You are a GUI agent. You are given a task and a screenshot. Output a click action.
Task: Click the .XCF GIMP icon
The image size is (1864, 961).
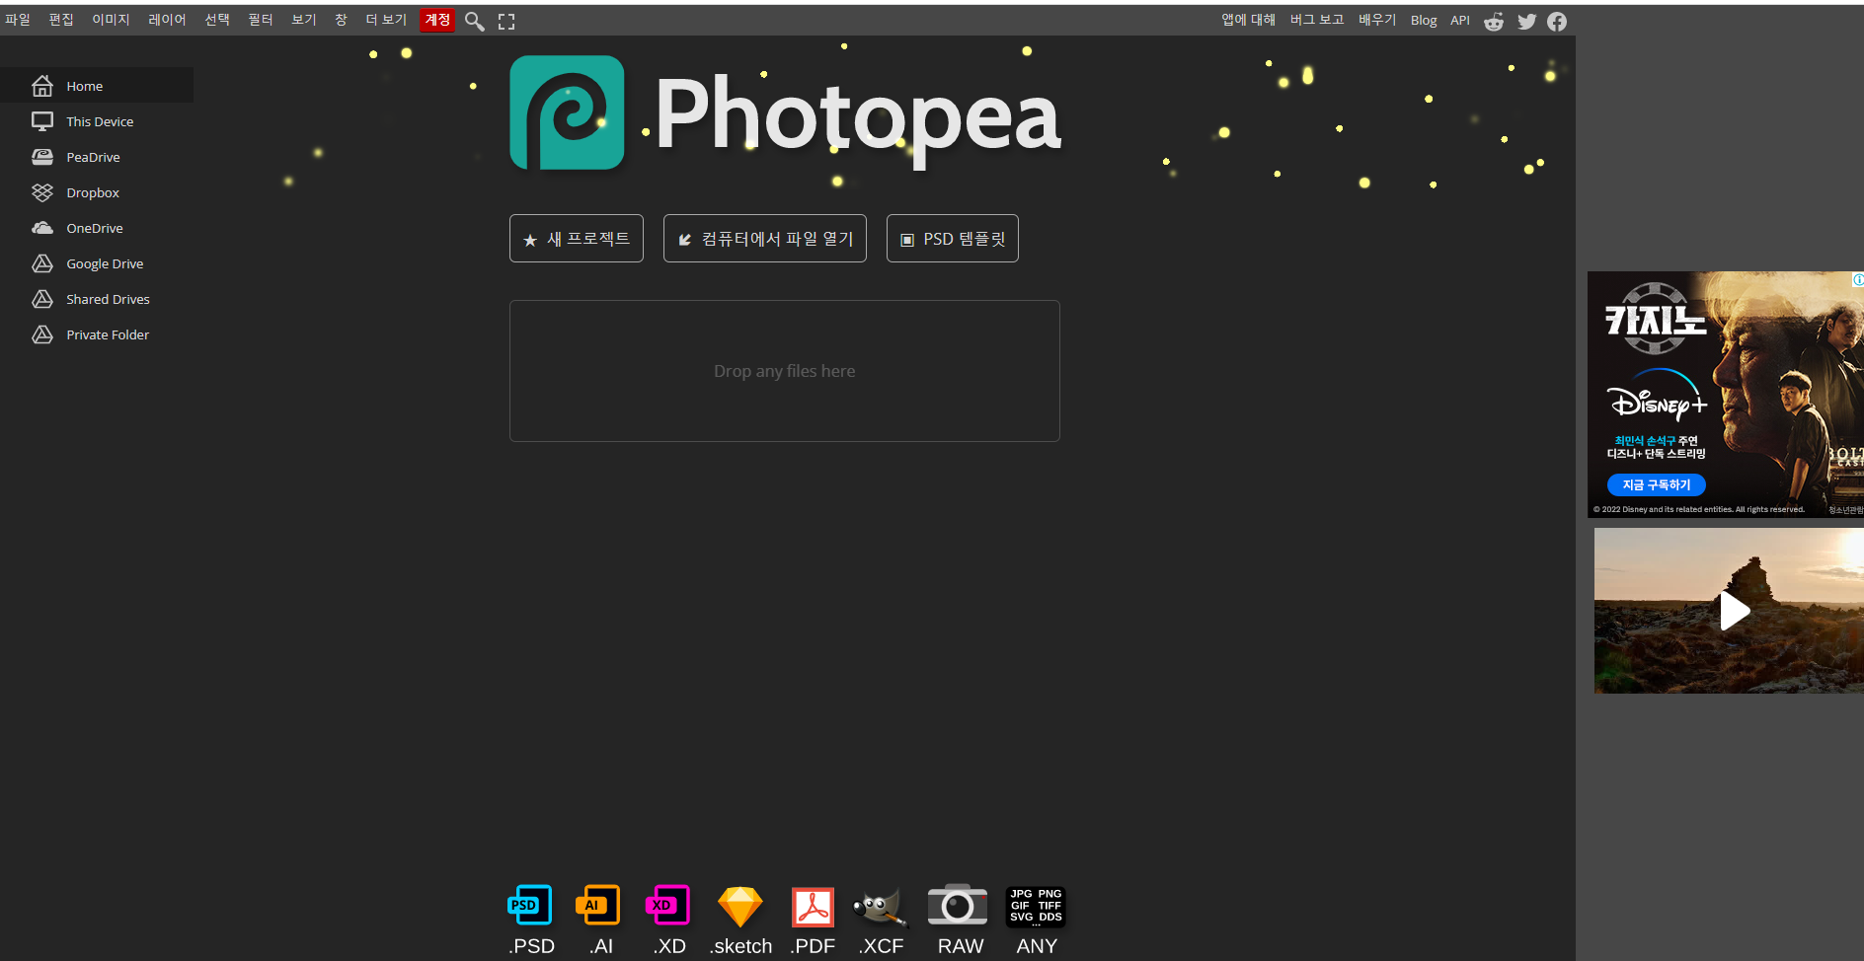[x=880, y=907]
